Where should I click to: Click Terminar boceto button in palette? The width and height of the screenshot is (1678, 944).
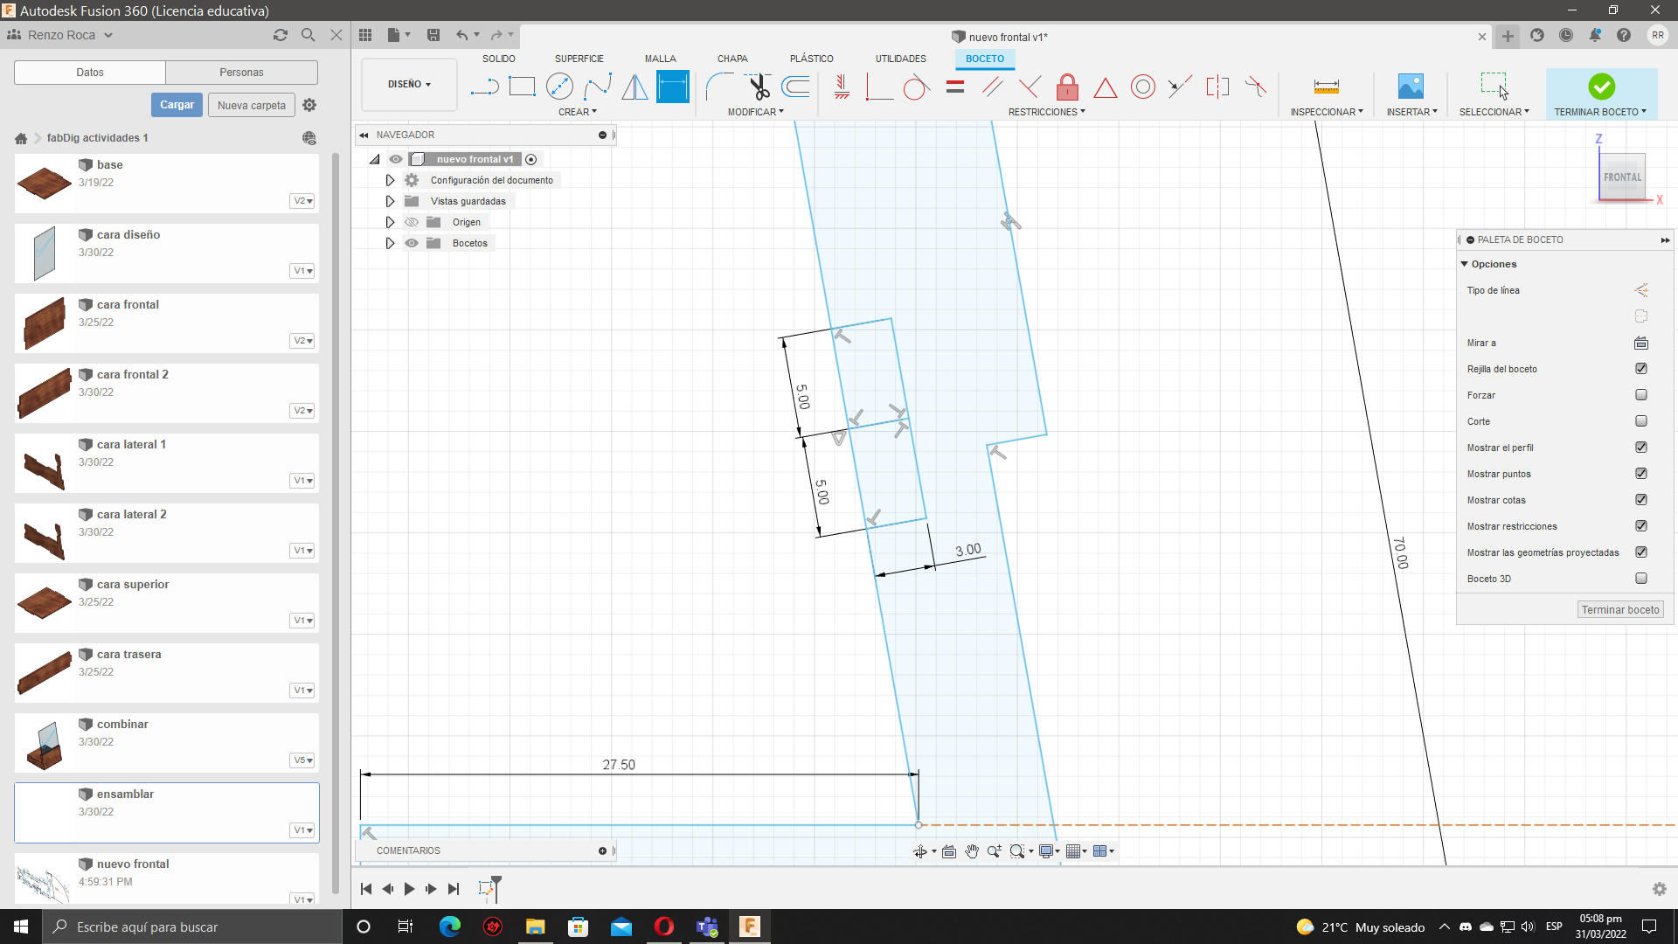coord(1619,610)
